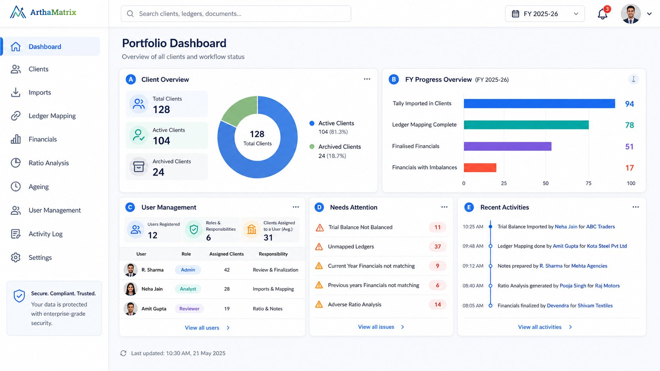Click the Ageing clock icon
This screenshot has width=660, height=371.
coord(16,186)
